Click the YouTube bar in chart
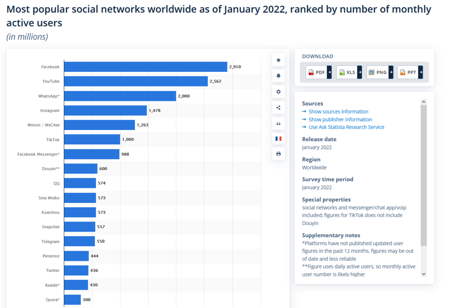469x308 pixels. (136, 81)
